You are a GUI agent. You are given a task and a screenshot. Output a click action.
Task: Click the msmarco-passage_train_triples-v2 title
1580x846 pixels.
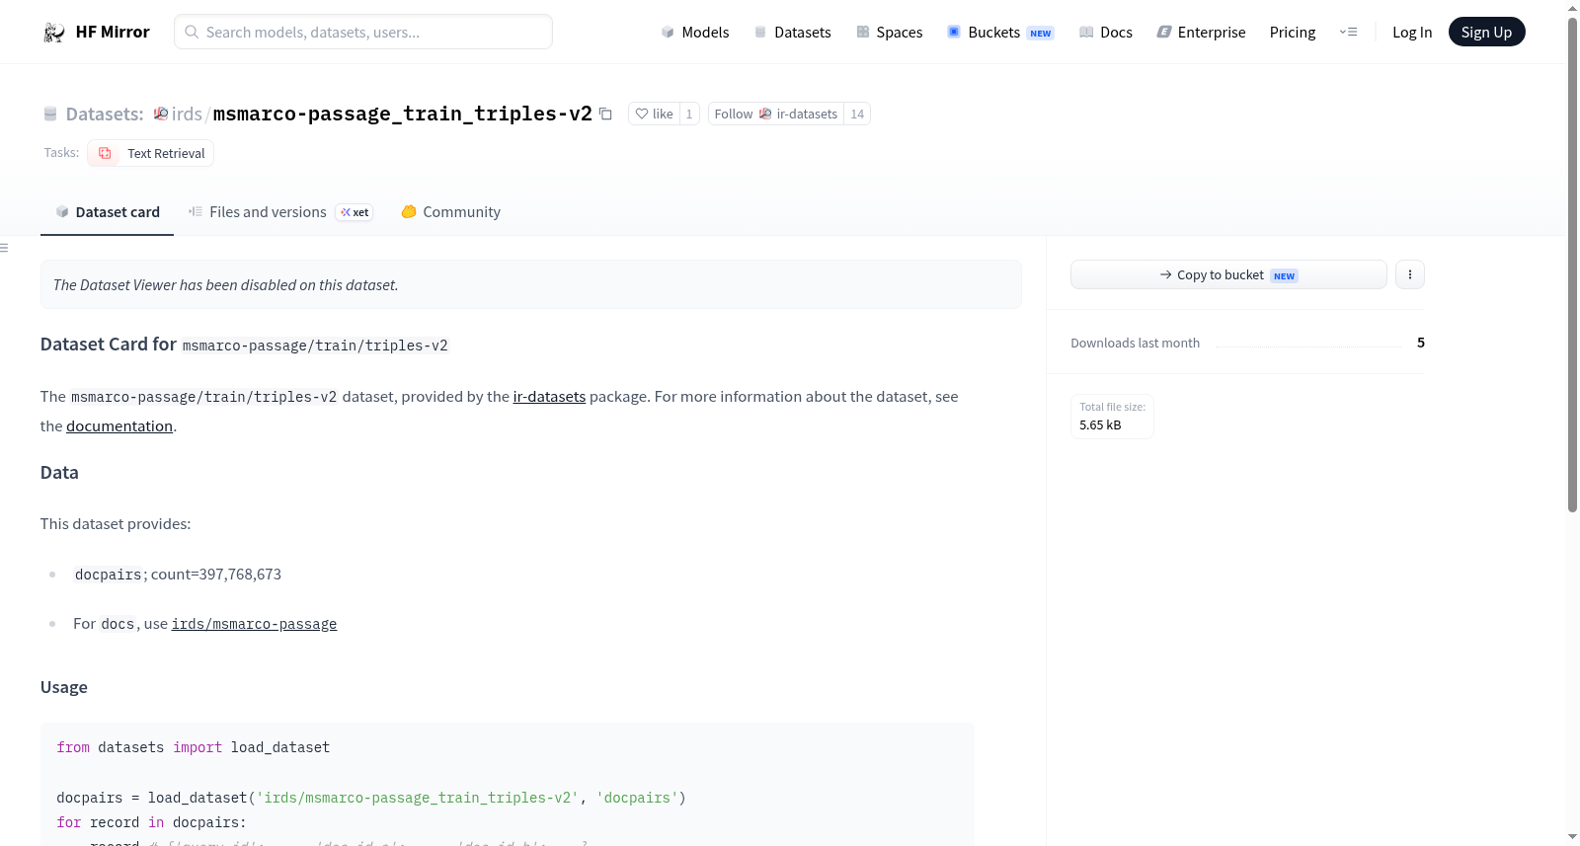point(403,114)
